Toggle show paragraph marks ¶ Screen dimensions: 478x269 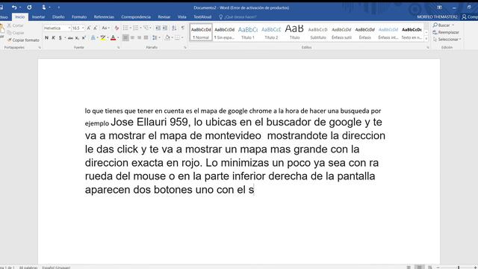click(183, 28)
